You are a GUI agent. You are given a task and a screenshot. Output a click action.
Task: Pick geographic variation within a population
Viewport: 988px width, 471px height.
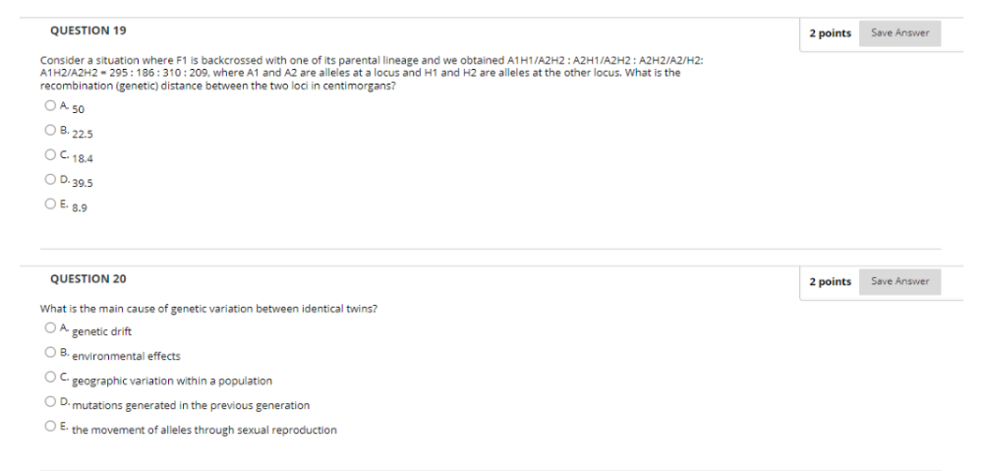pos(50,377)
